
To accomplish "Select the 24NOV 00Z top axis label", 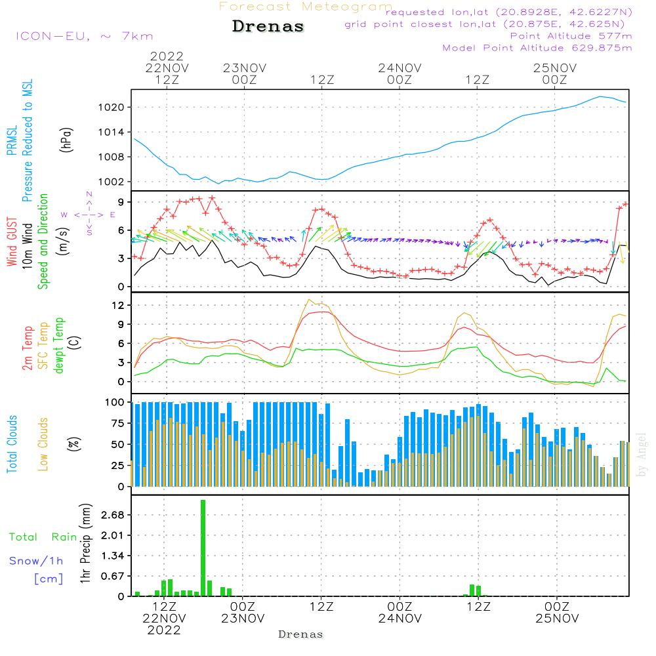I will click(400, 73).
